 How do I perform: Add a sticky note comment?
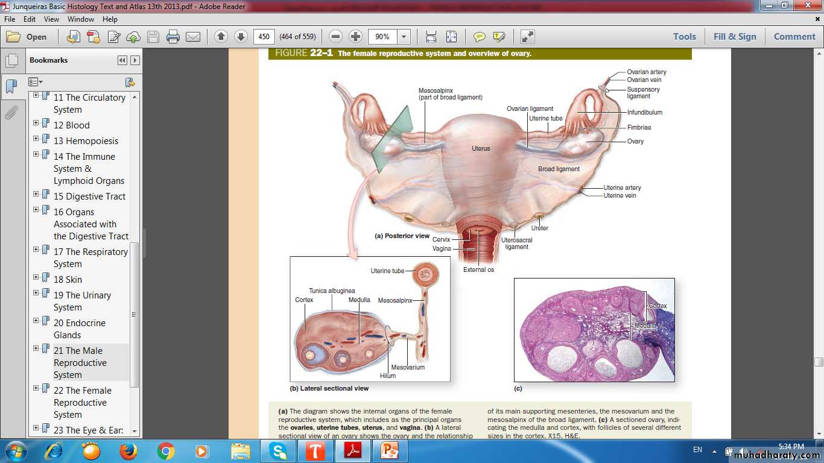tap(480, 37)
